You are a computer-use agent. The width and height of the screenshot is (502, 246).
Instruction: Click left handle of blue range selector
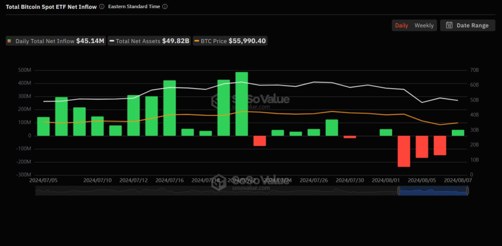point(398,191)
